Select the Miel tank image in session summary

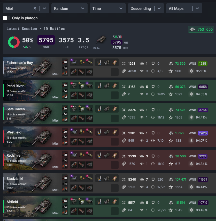coord(101,39)
